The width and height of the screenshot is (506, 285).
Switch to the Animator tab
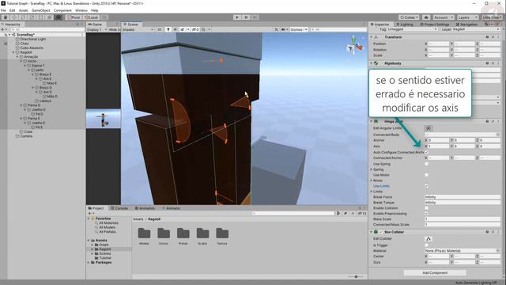(171, 208)
